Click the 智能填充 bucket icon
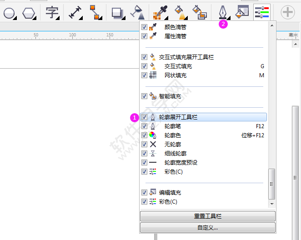Image resolution: width=301 pixels, height=240 pixels. tap(153, 96)
